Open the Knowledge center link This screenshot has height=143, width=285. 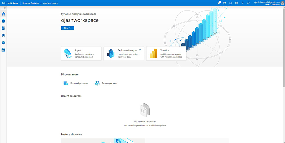tap(79, 83)
